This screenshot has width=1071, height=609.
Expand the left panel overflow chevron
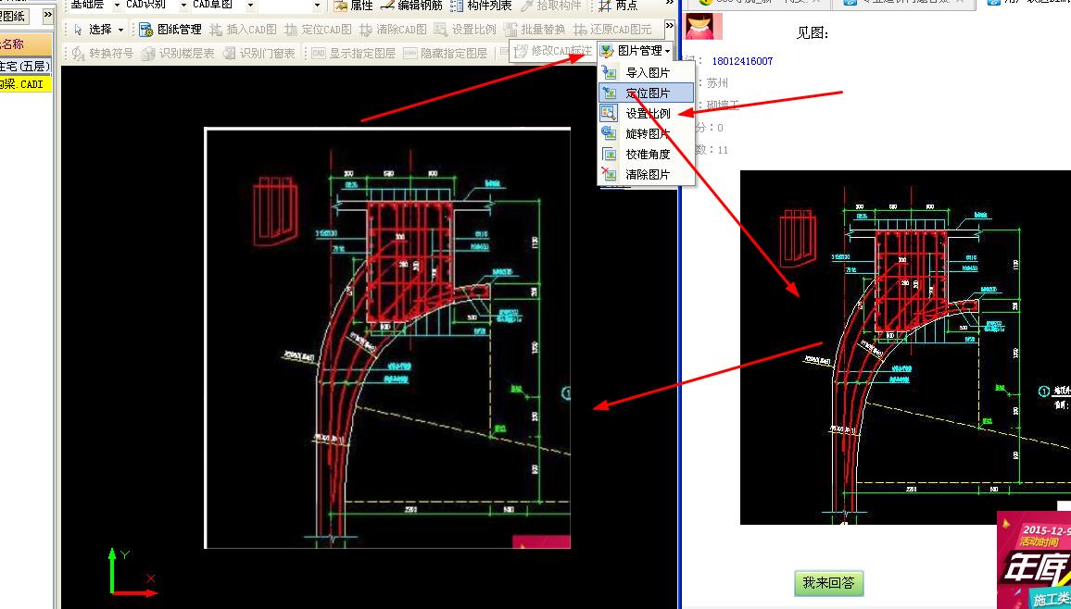pyautogui.click(x=47, y=15)
